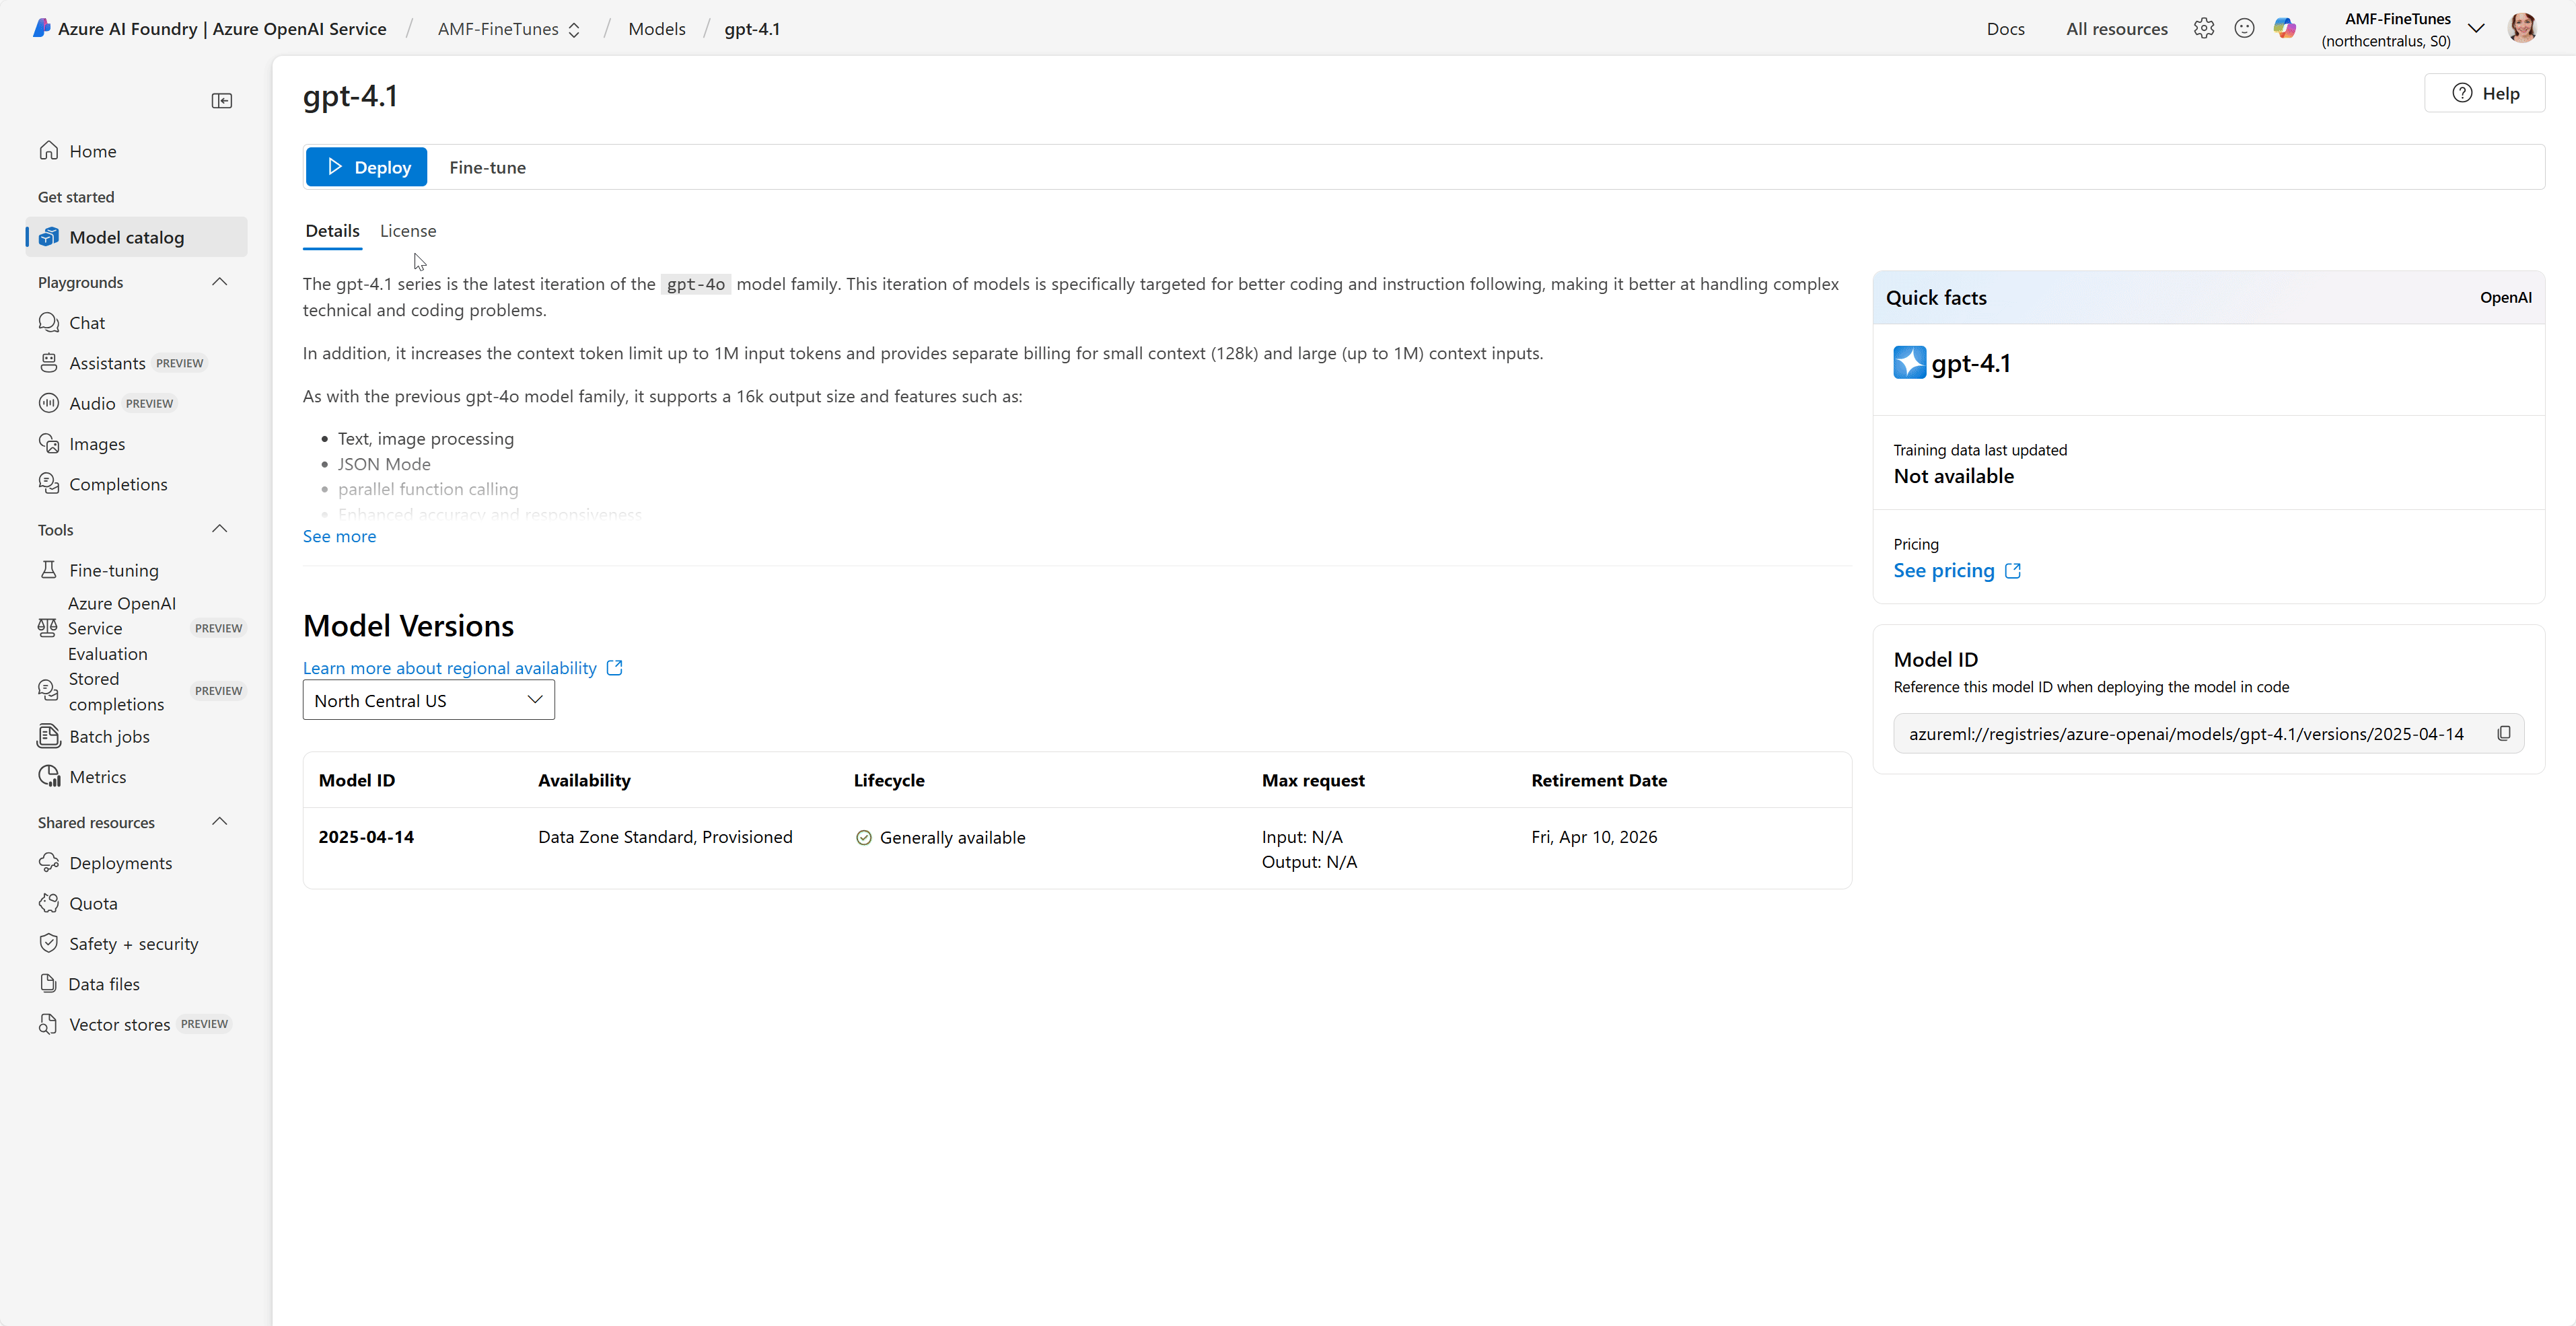Screen dimensions: 2576x1326
Task: Click the gpt-4.1 breadcrumb
Action: pos(752,29)
